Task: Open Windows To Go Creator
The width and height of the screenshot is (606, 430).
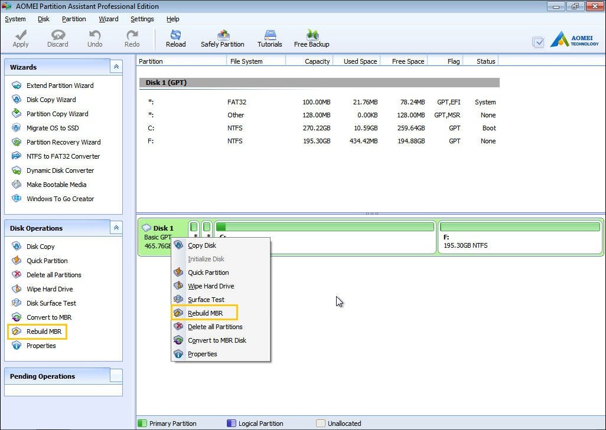Action: (53, 199)
